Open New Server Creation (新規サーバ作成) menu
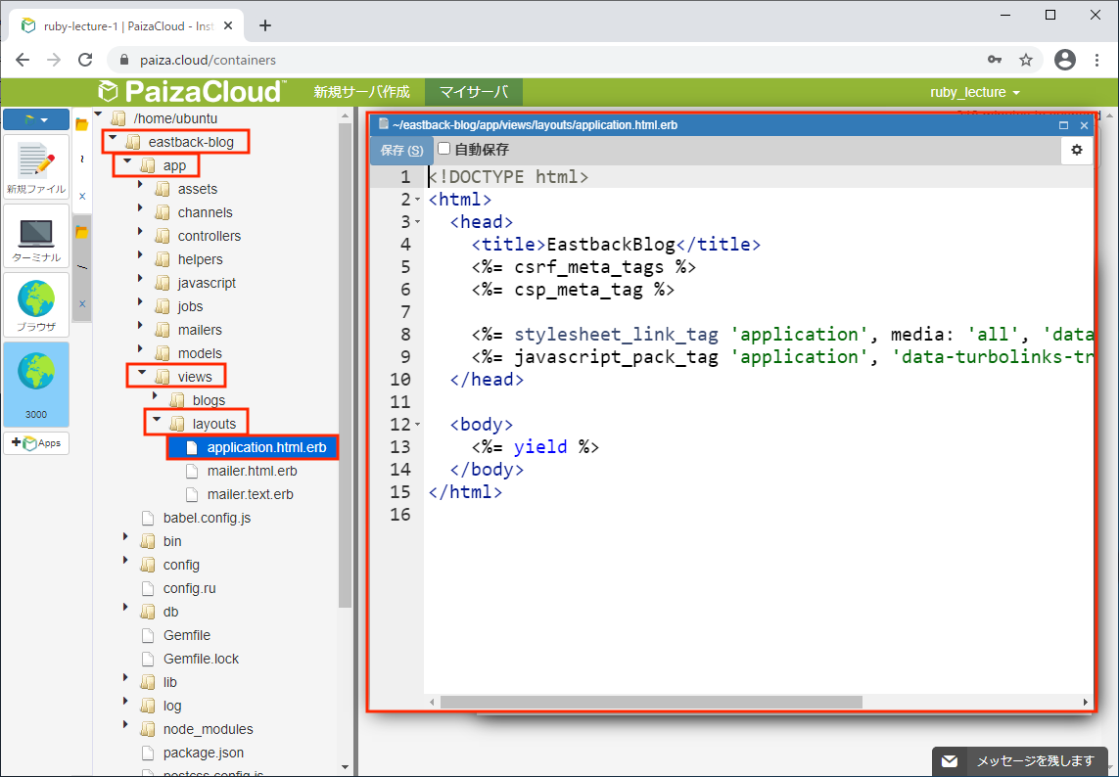Image resolution: width=1119 pixels, height=777 pixels. pos(361,92)
